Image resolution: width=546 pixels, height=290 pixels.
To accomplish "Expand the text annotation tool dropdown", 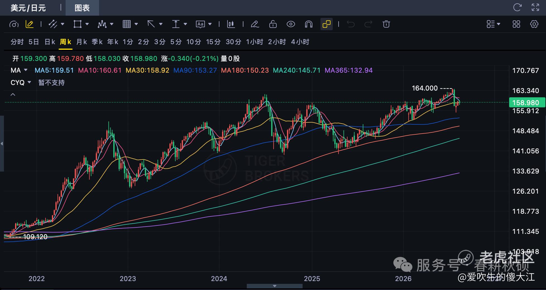I will click(x=210, y=24).
